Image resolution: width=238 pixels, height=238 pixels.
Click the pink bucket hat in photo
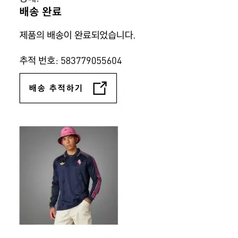tap(69, 135)
